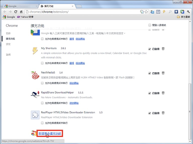Image resolution: width=193 pixels, height=144 pixels.
Task: Allow RealPlayer extension in incognito mode
Action: (x=42, y=123)
